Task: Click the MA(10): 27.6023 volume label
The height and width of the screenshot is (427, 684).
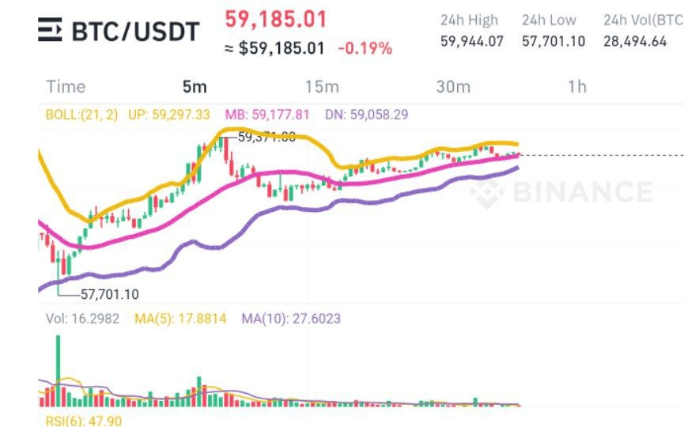Action: click(x=292, y=319)
